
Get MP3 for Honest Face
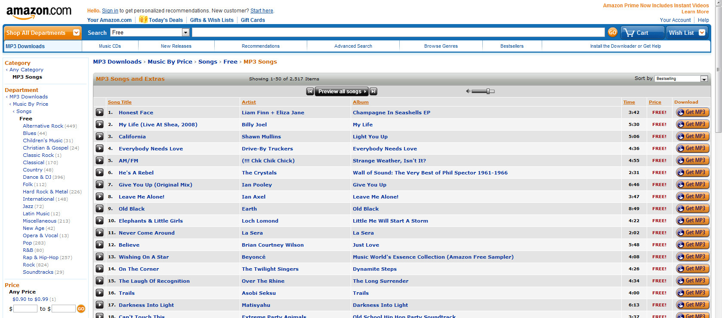[x=692, y=112]
